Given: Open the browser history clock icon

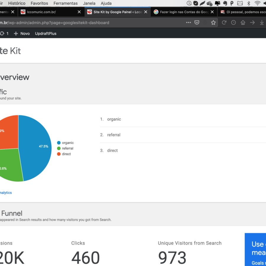Looking at the screenshot, I should pos(233,22).
